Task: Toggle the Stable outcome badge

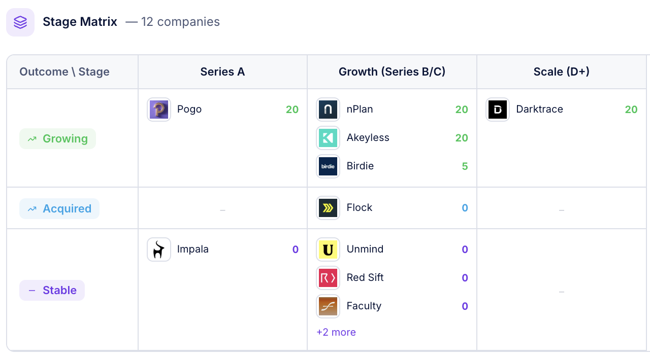Action: pyautogui.click(x=52, y=290)
